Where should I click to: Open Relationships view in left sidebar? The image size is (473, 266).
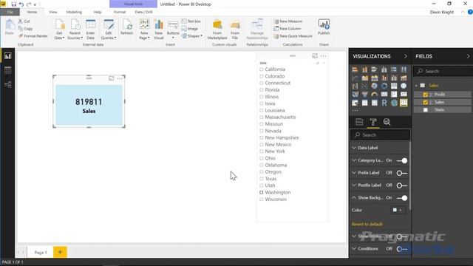point(7,84)
